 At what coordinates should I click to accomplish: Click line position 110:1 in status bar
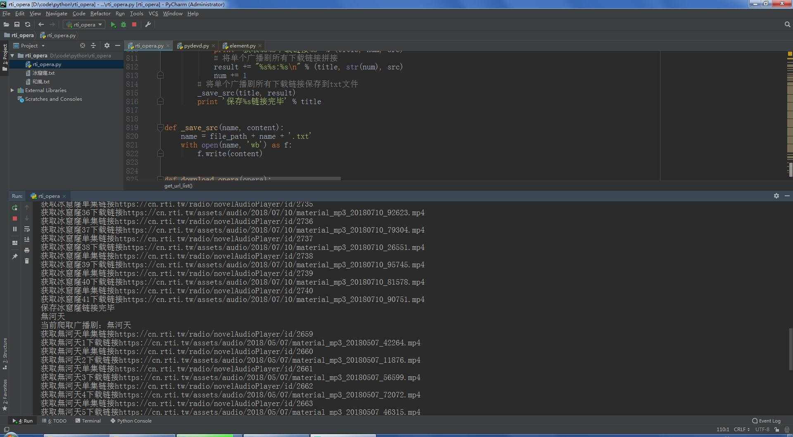click(x=722, y=430)
